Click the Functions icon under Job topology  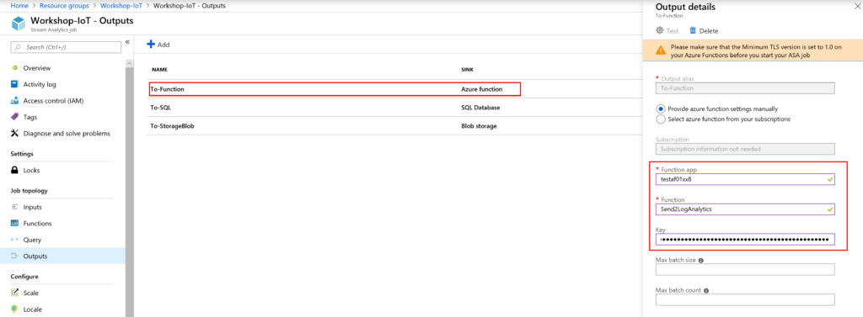[15, 224]
